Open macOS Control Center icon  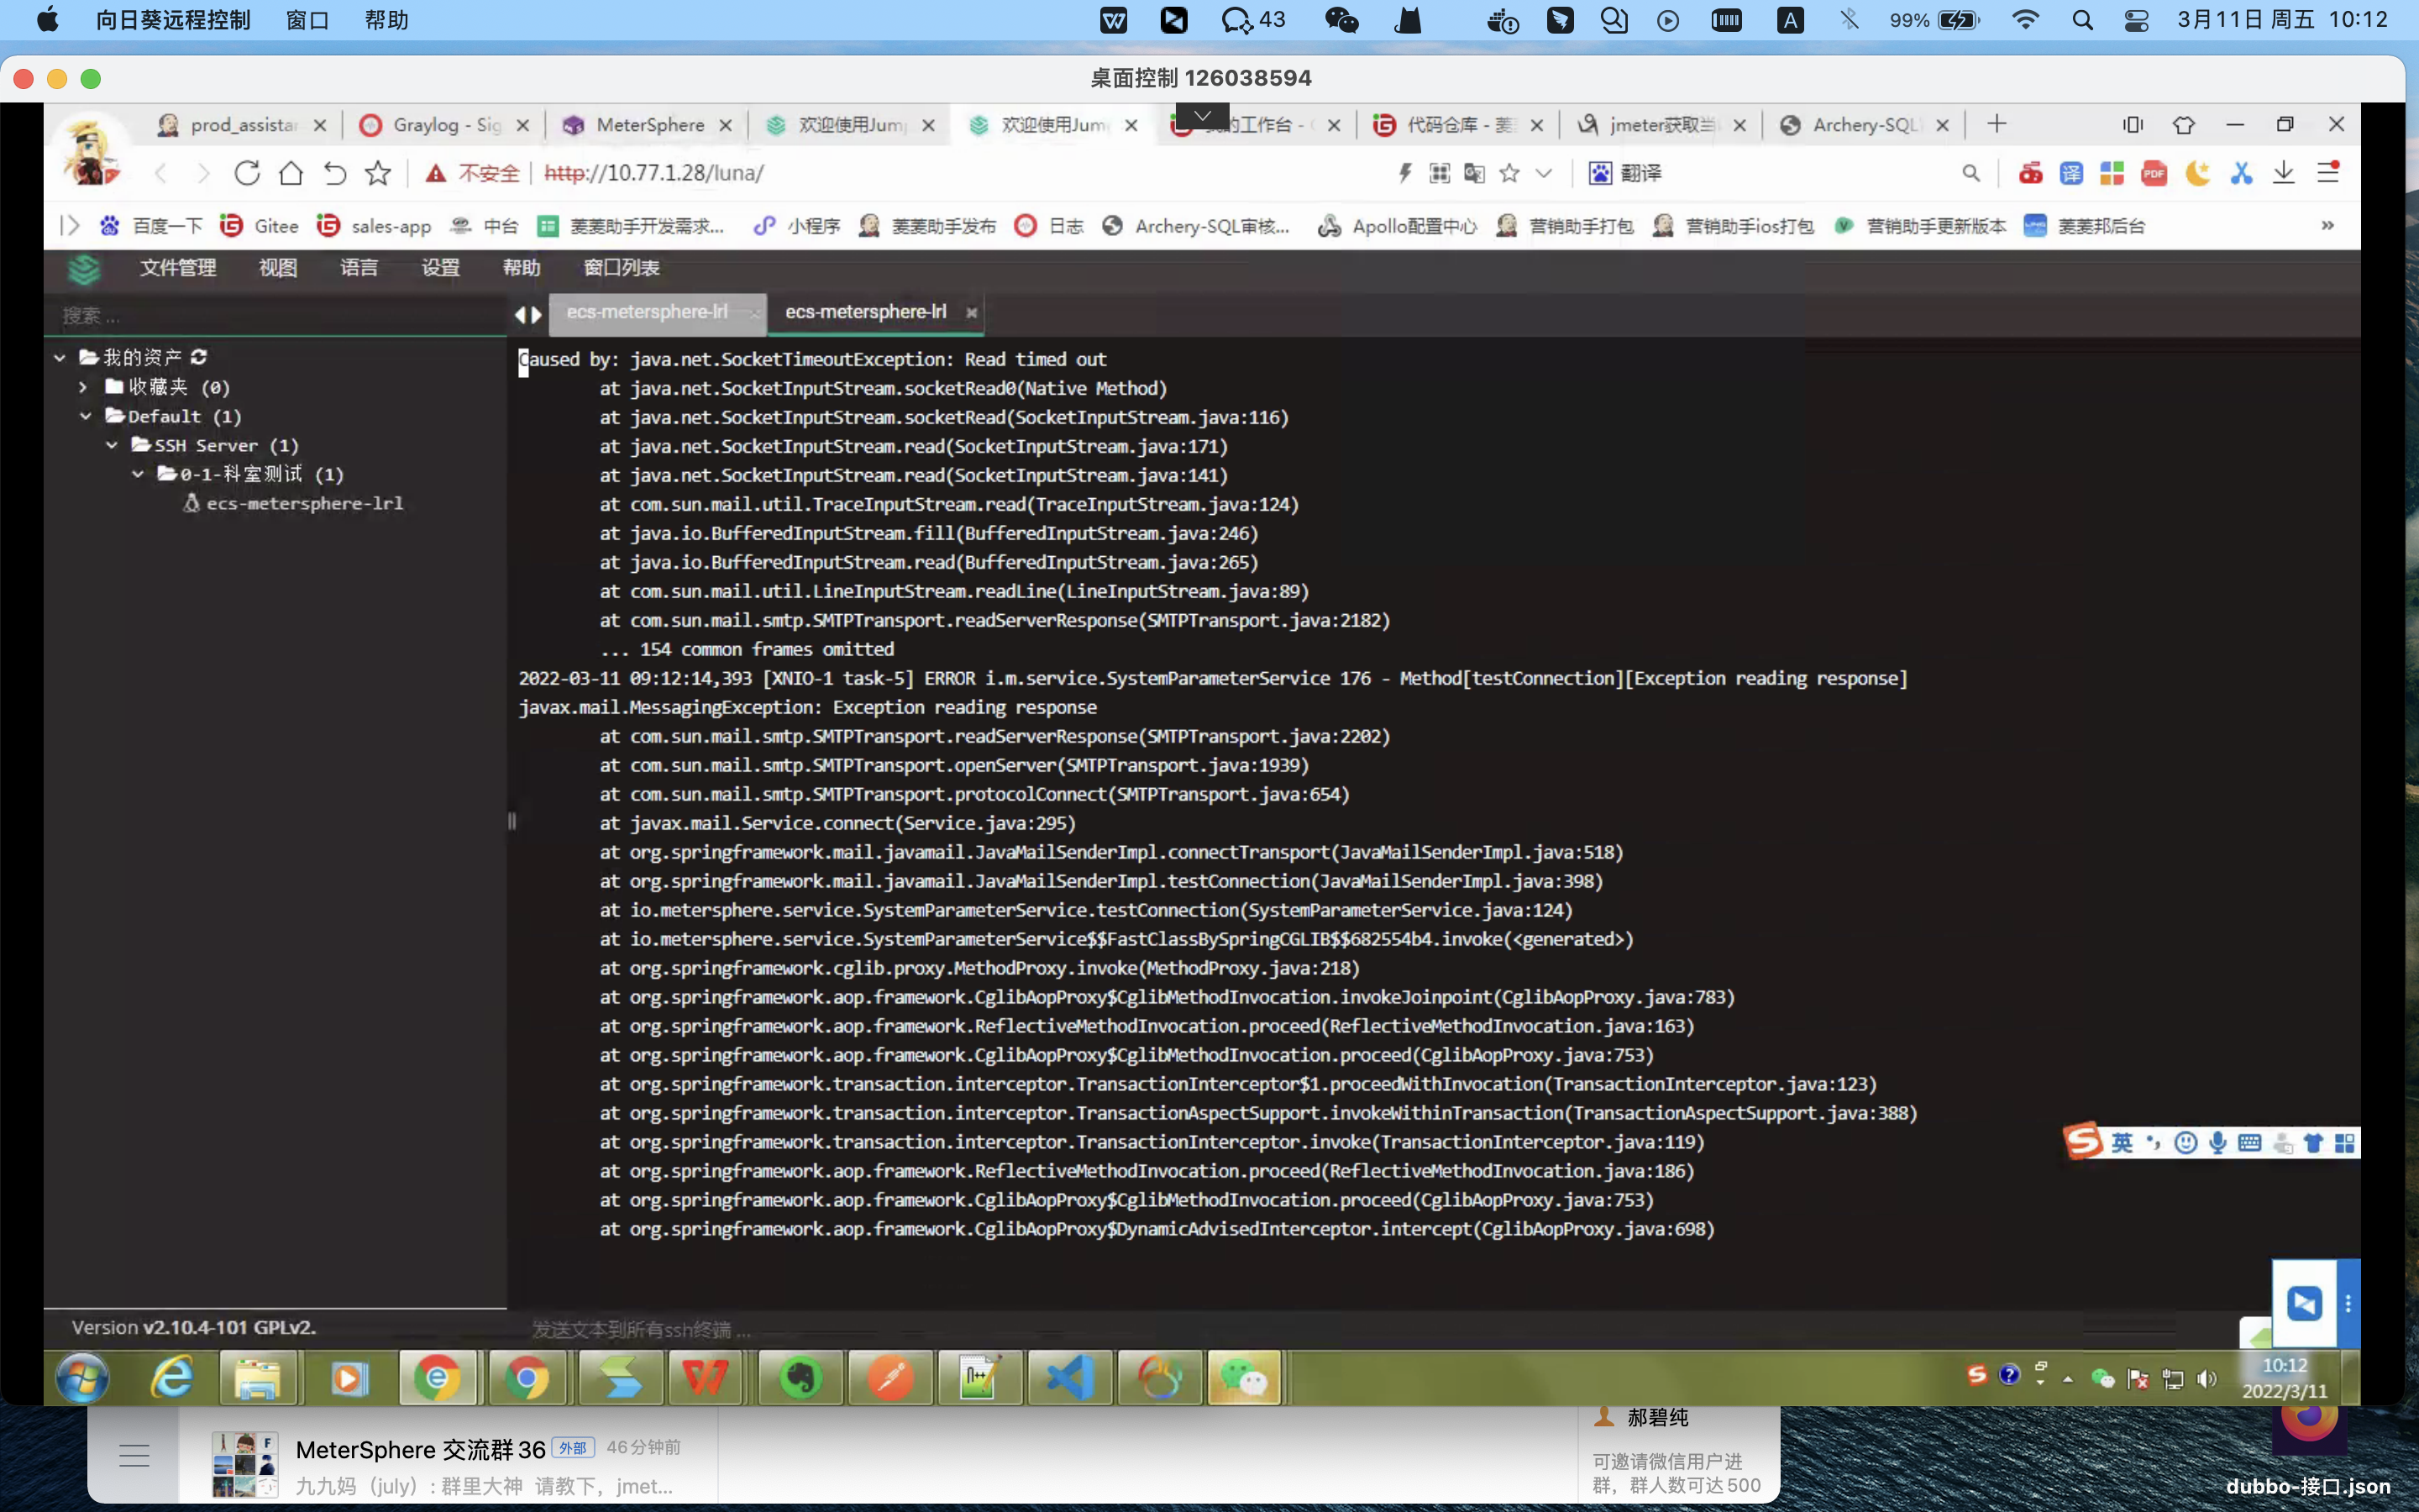coord(2137,20)
